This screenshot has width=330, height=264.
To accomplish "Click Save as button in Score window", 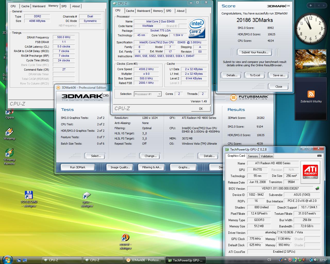I will [x=279, y=75].
